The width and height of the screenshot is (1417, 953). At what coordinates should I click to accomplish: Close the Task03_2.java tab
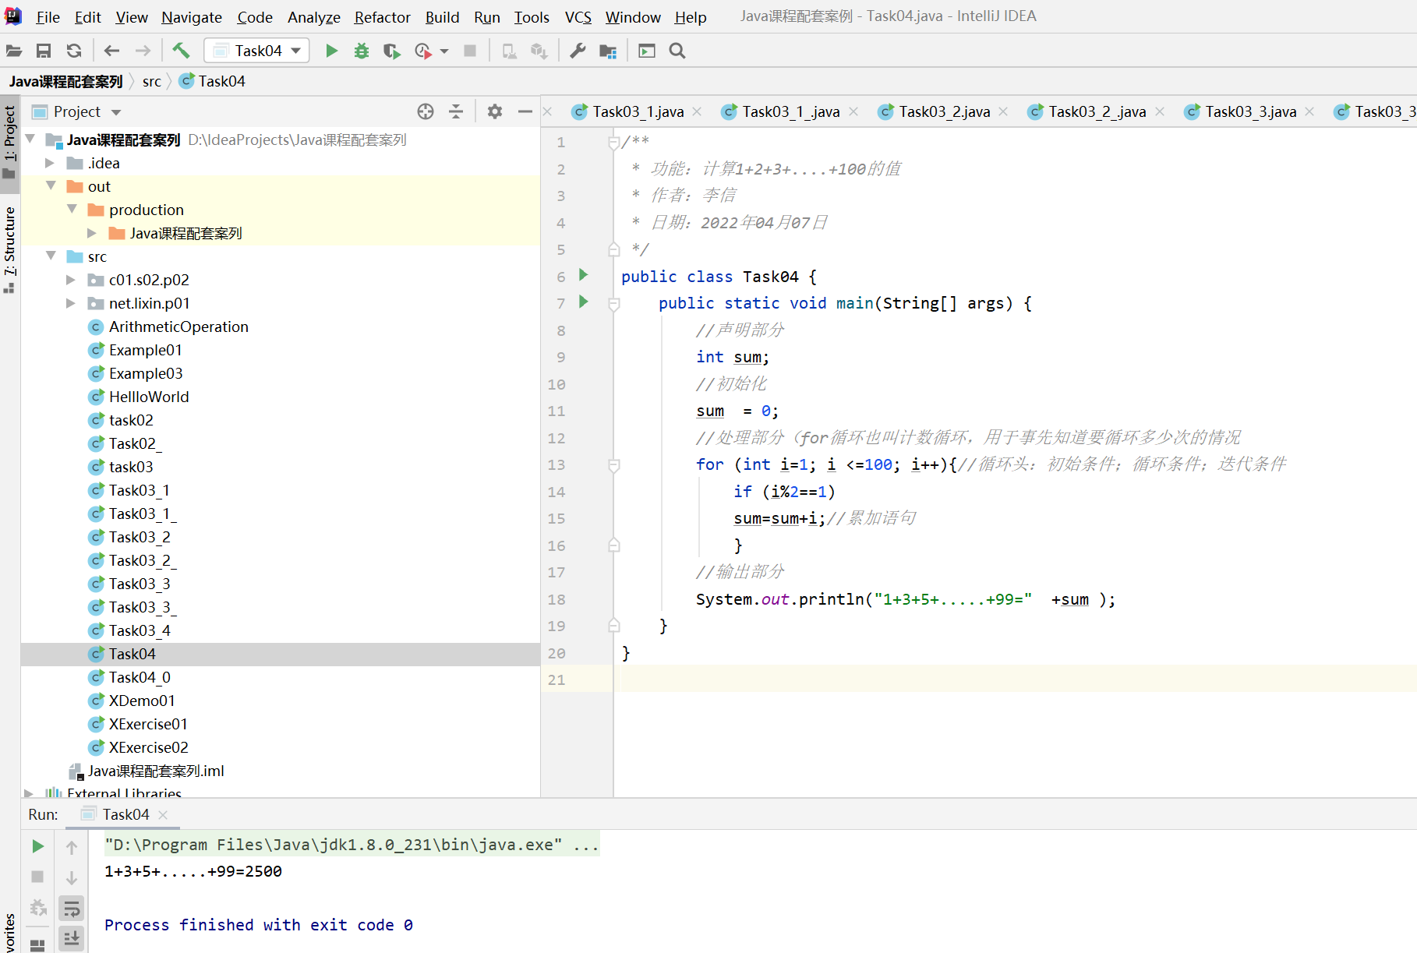click(1003, 111)
